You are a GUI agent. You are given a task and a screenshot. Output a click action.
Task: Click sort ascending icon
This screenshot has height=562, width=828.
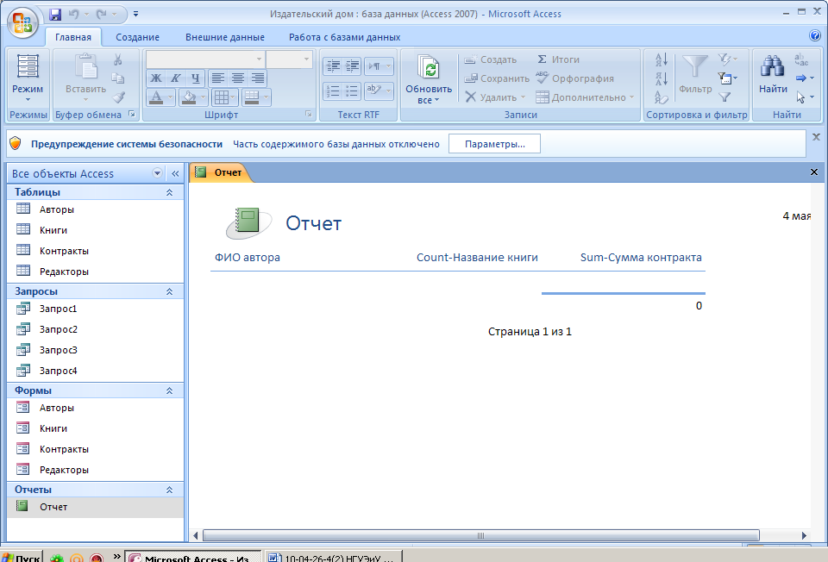662,59
